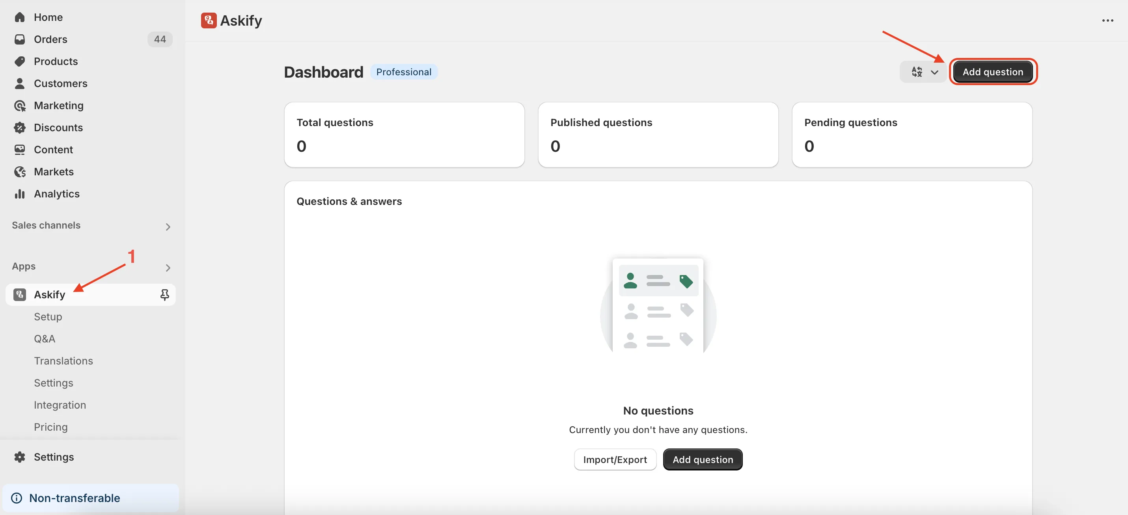Viewport: 1128px width, 515px height.
Task: Open the Q&A submenu item
Action: (45, 338)
